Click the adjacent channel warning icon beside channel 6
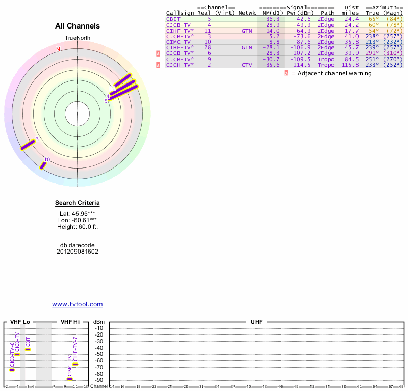The width and height of the screenshot is (408, 391). (x=158, y=53)
